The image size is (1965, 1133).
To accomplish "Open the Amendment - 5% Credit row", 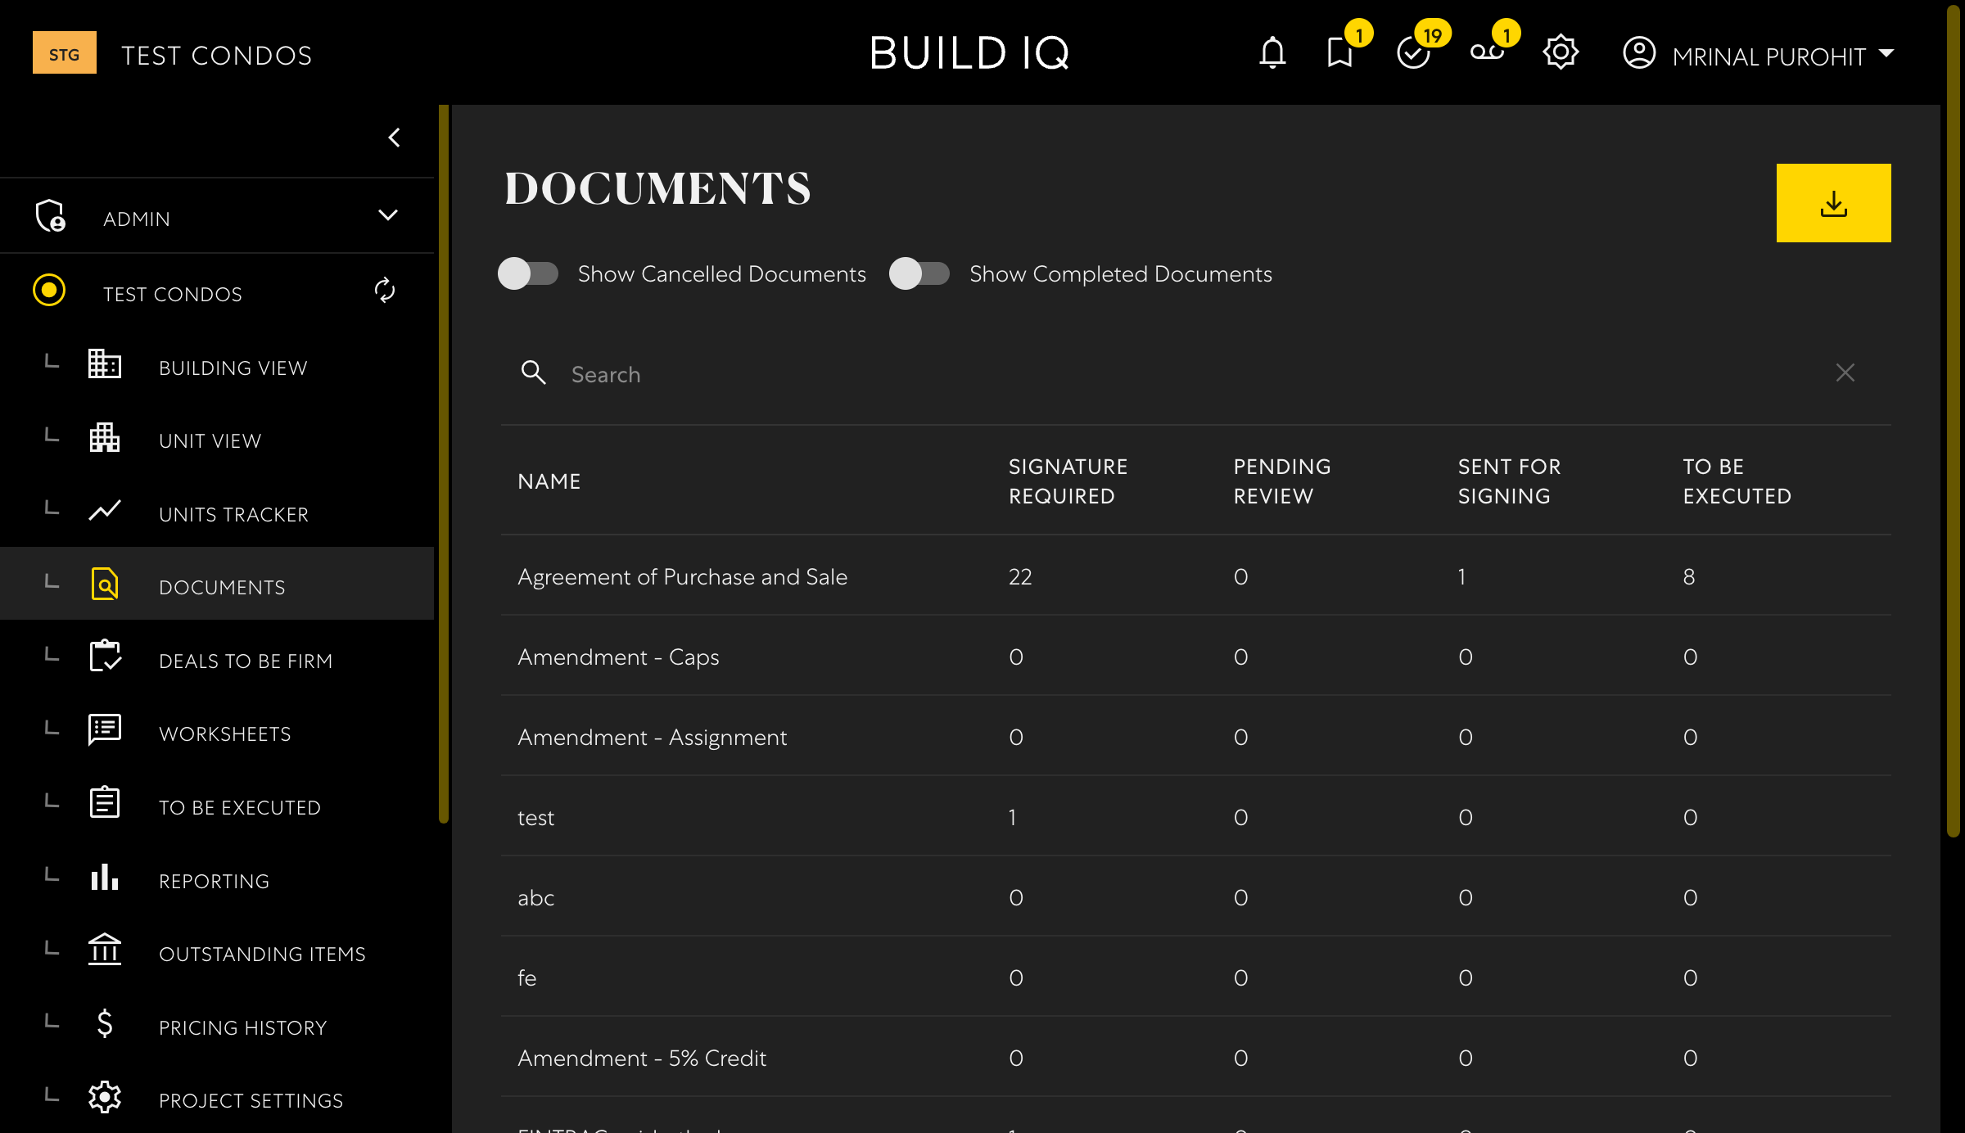I will (1195, 1057).
